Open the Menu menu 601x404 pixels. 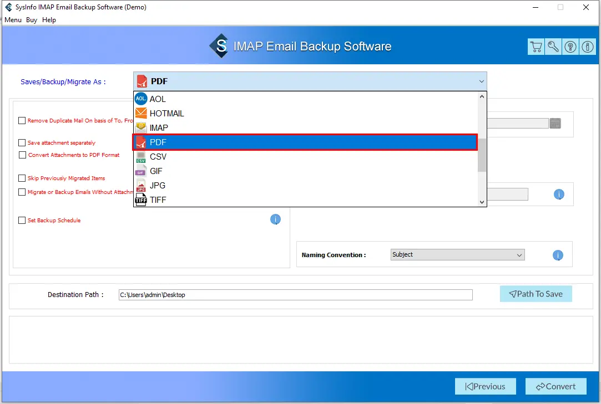tap(13, 20)
